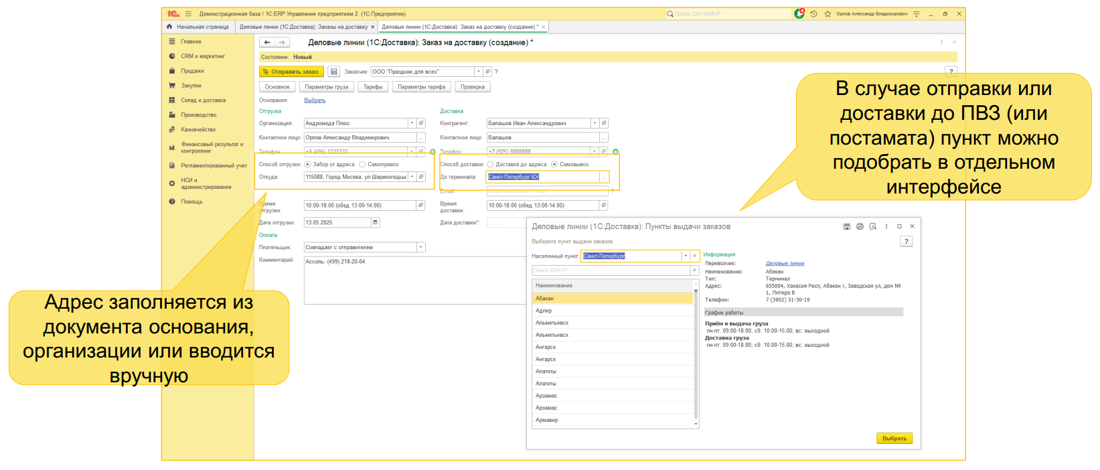Open the history clock icon in title bar
The height and width of the screenshot is (470, 1100).
813,13
